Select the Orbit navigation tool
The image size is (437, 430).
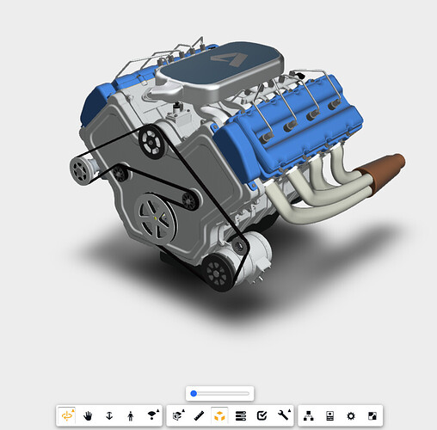point(67,415)
